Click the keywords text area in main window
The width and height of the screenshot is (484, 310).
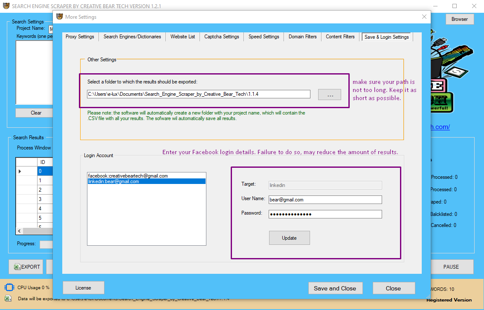34,73
